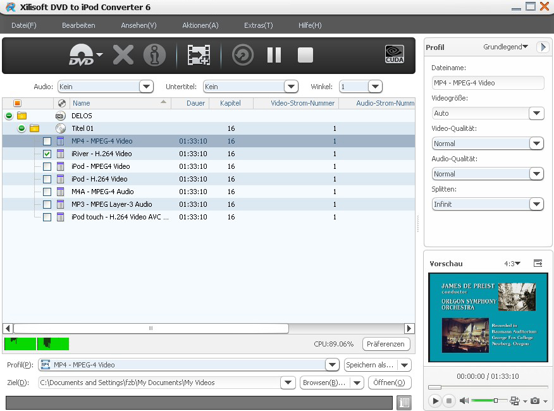Click the Präferenzen button

(386, 344)
